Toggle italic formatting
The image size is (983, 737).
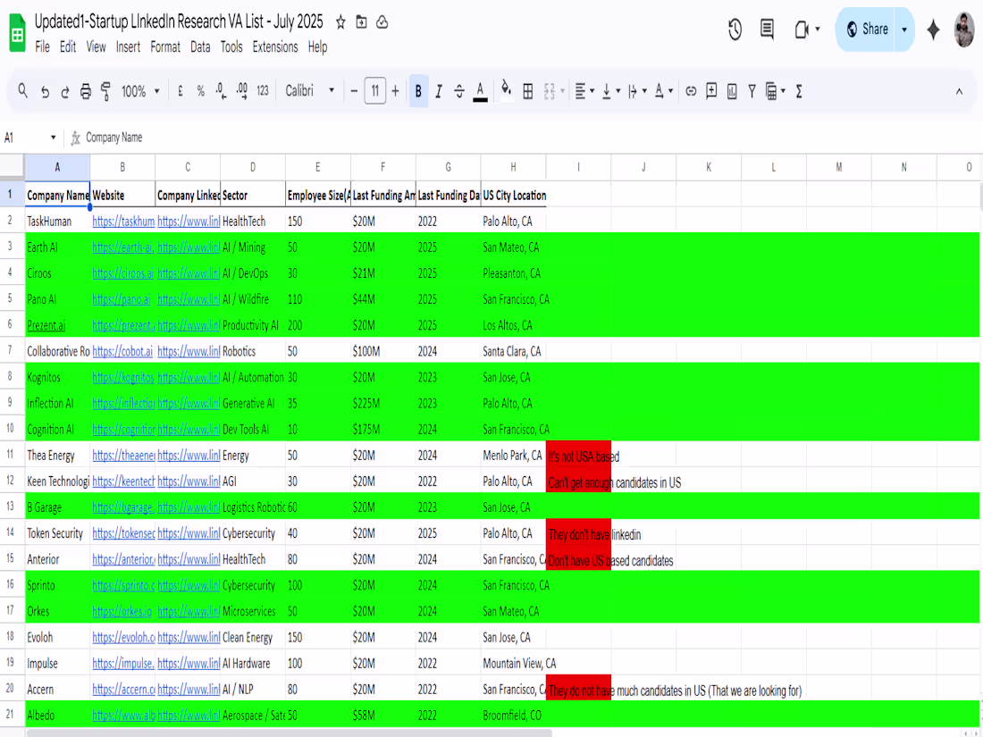pos(439,91)
